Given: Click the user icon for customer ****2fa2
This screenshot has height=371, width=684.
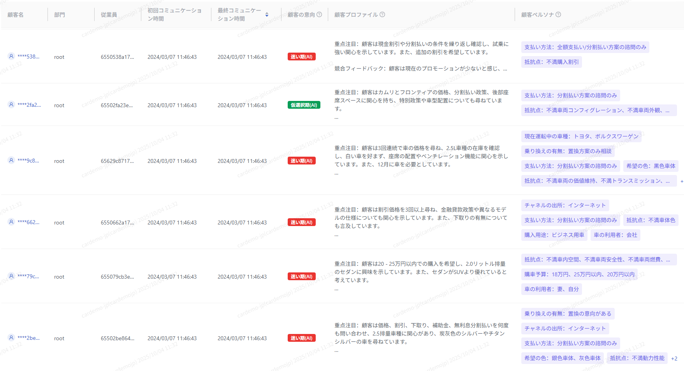Looking at the screenshot, I should coord(11,104).
